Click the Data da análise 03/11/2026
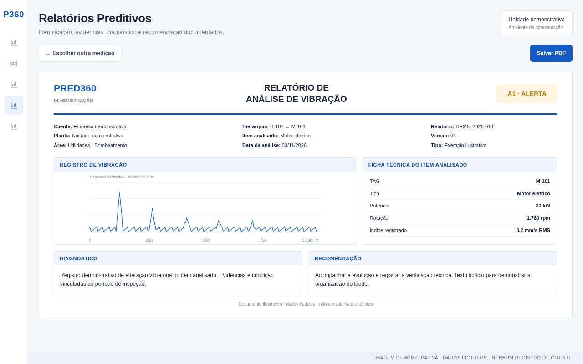This screenshot has width=583, height=364. click(274, 145)
